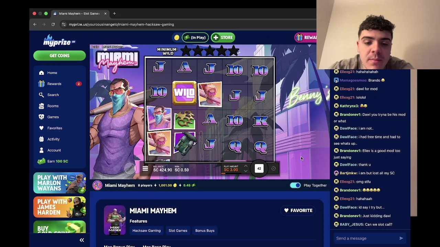The height and width of the screenshot is (247, 440).
Task: Select the (In Play) sweeps coin toggle
Action: [195, 37]
